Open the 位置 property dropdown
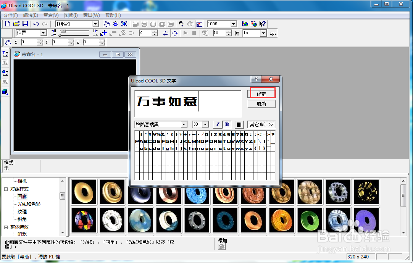 44,33
